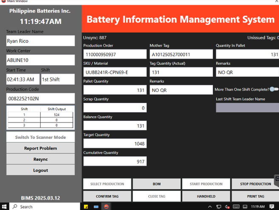The width and height of the screenshot is (279, 210).
Task: Open the notification center icon
Action: click(x=272, y=207)
